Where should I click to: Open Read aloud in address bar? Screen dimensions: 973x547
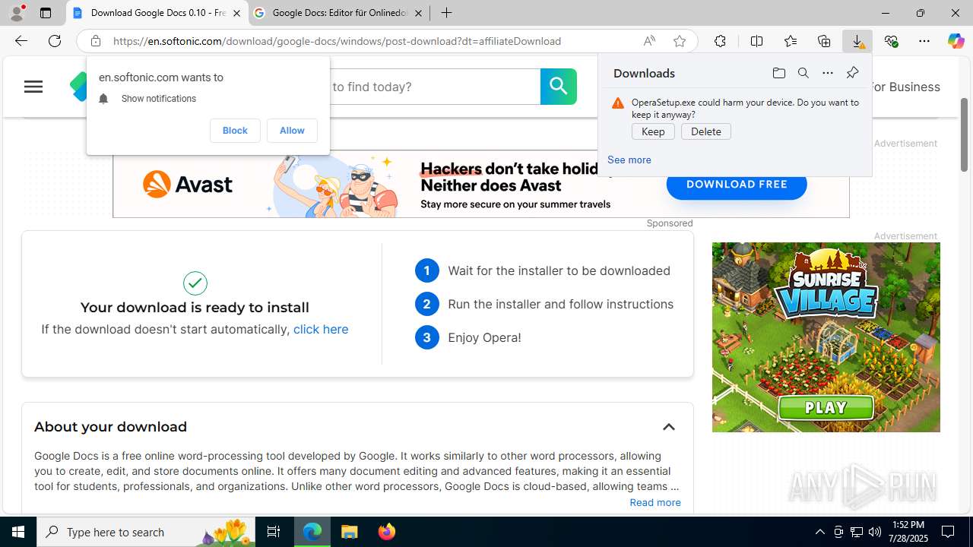(x=649, y=41)
